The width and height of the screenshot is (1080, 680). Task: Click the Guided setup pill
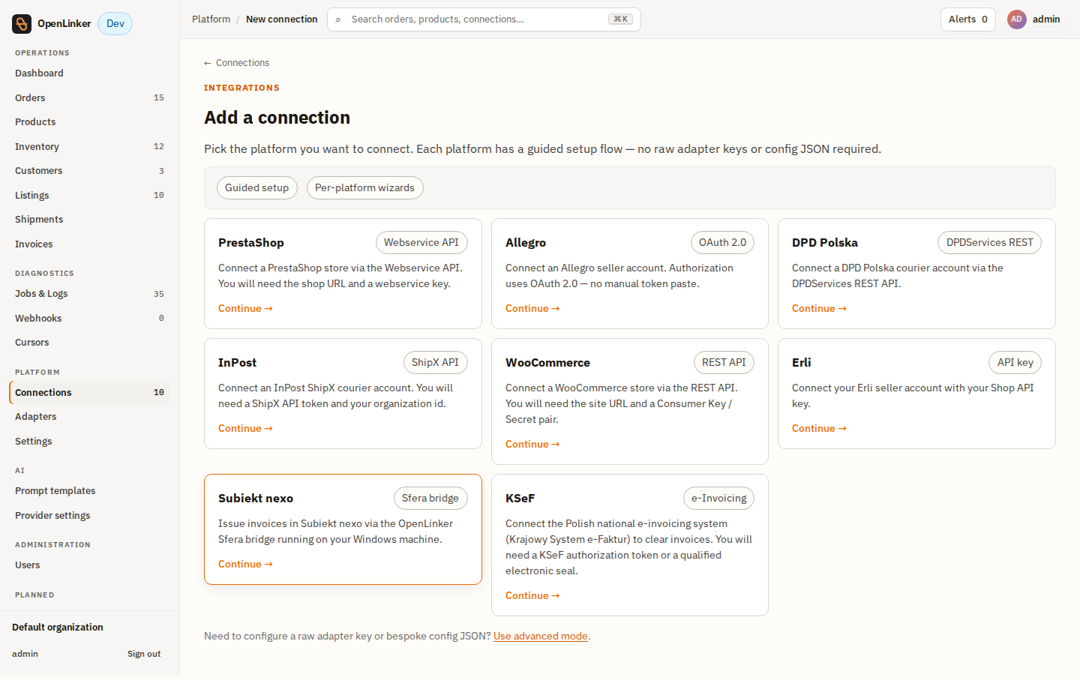257,187
